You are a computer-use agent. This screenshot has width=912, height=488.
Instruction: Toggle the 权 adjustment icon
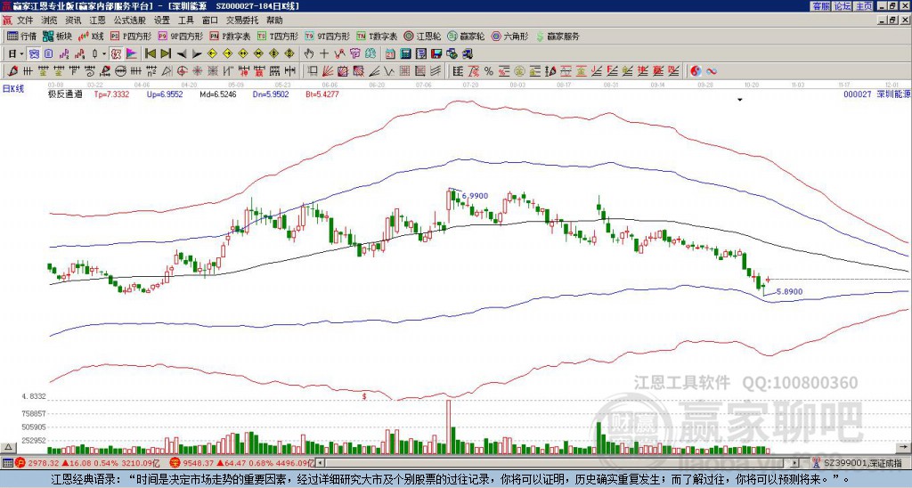115,53
